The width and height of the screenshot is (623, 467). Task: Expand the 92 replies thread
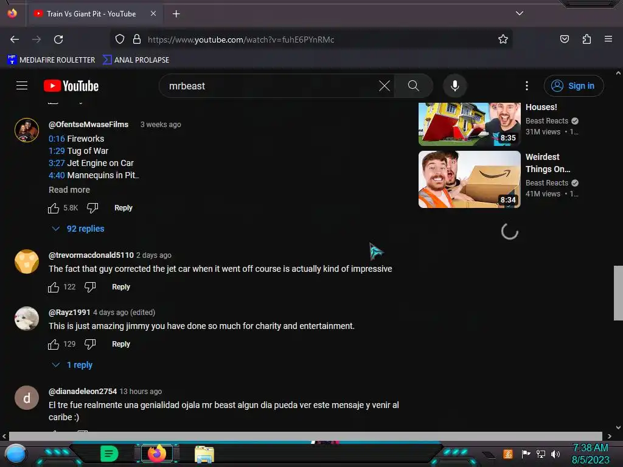pos(78,229)
